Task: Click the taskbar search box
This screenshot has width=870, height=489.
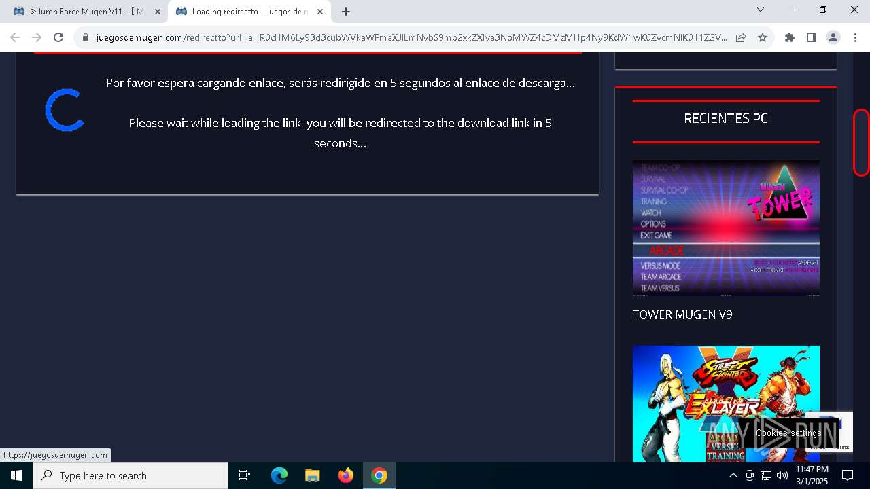Action: click(130, 475)
